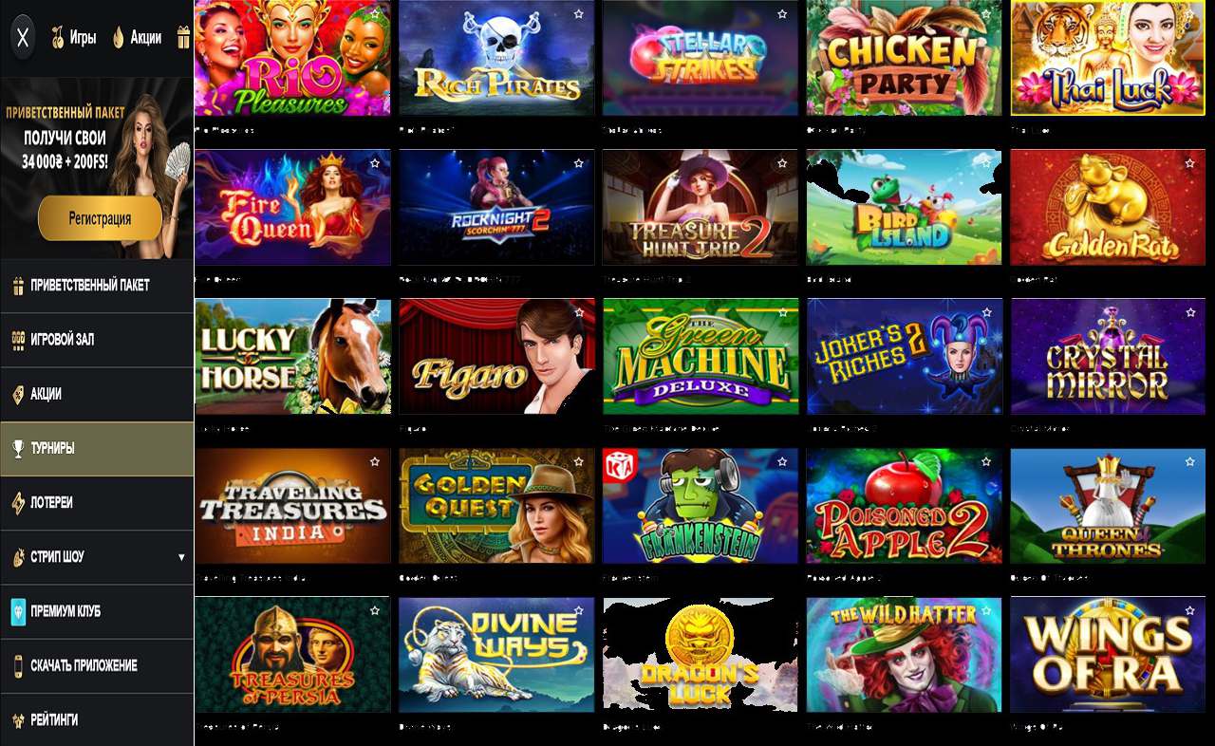The image size is (1215, 746).
Task: Favorite the Rich Pirates game with star
Action: point(578,15)
